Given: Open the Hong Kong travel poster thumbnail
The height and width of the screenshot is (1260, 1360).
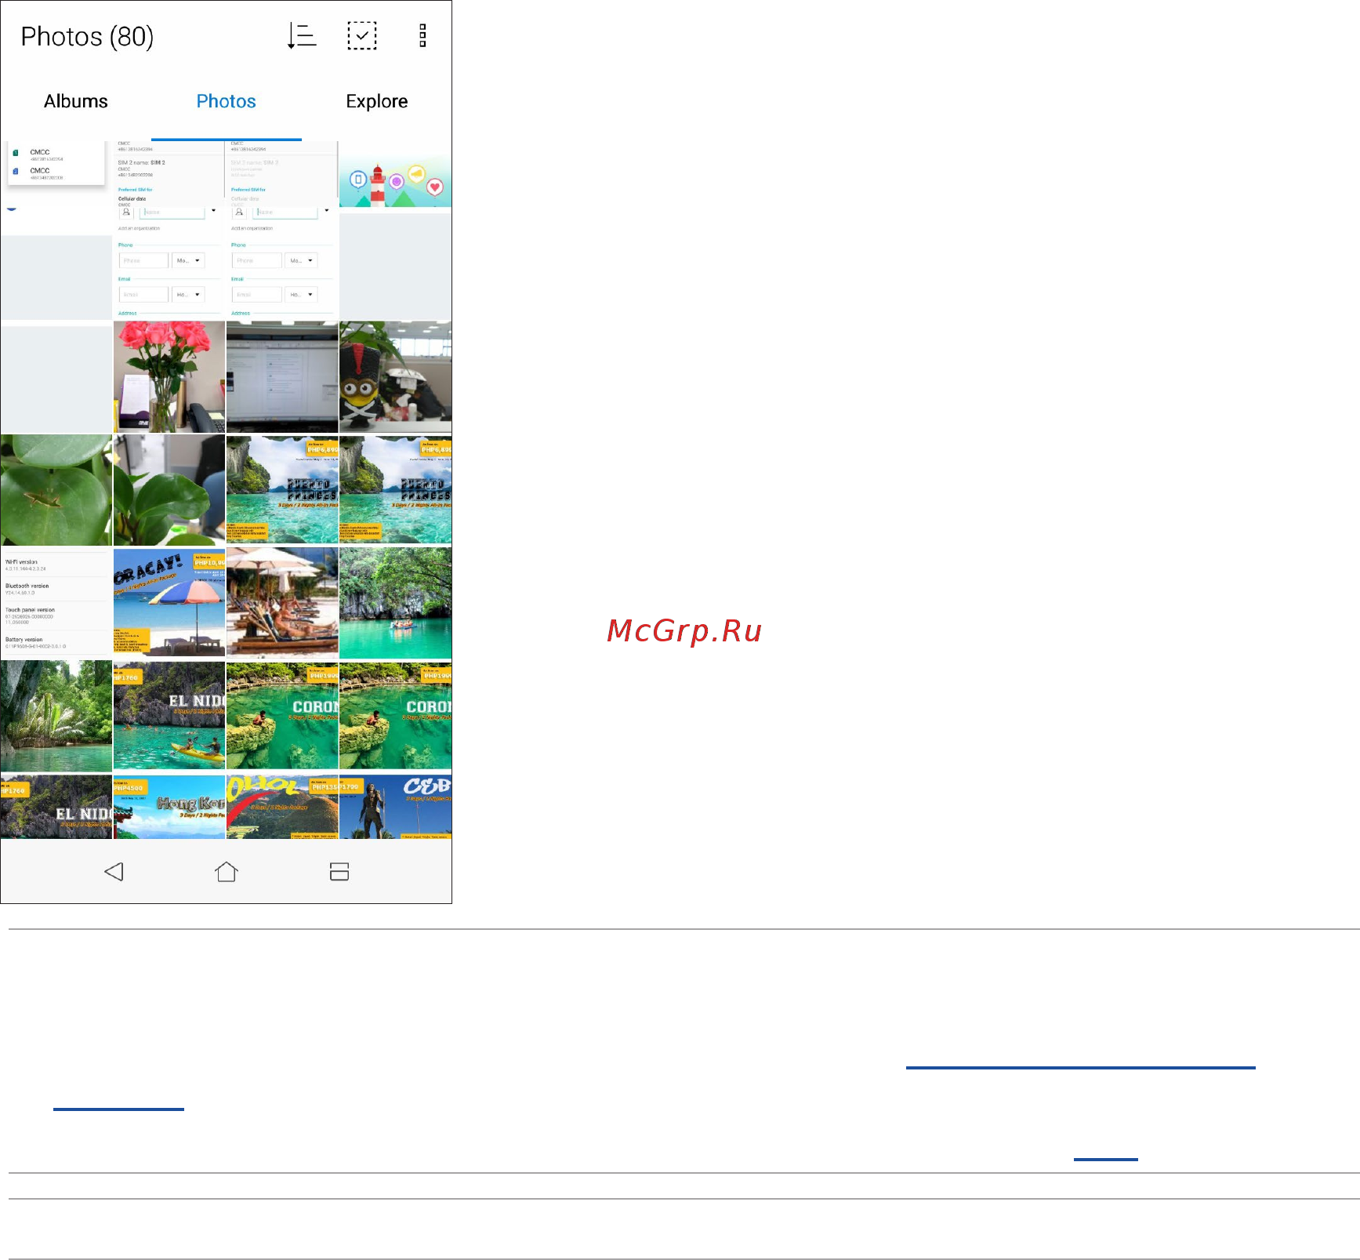Looking at the screenshot, I should pos(169,807).
